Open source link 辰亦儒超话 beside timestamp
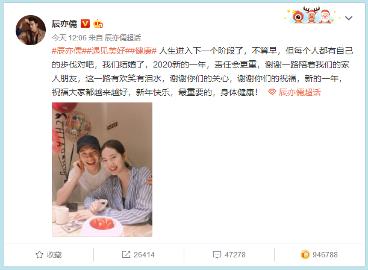This screenshot has width=368, height=270. (x=123, y=37)
